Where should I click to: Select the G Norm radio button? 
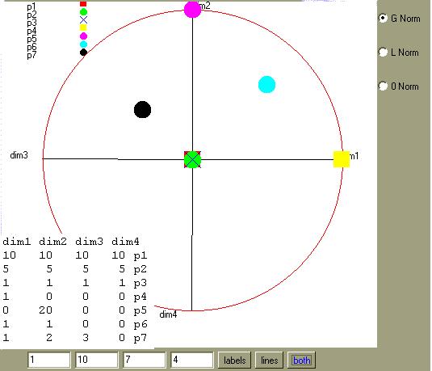coord(383,19)
